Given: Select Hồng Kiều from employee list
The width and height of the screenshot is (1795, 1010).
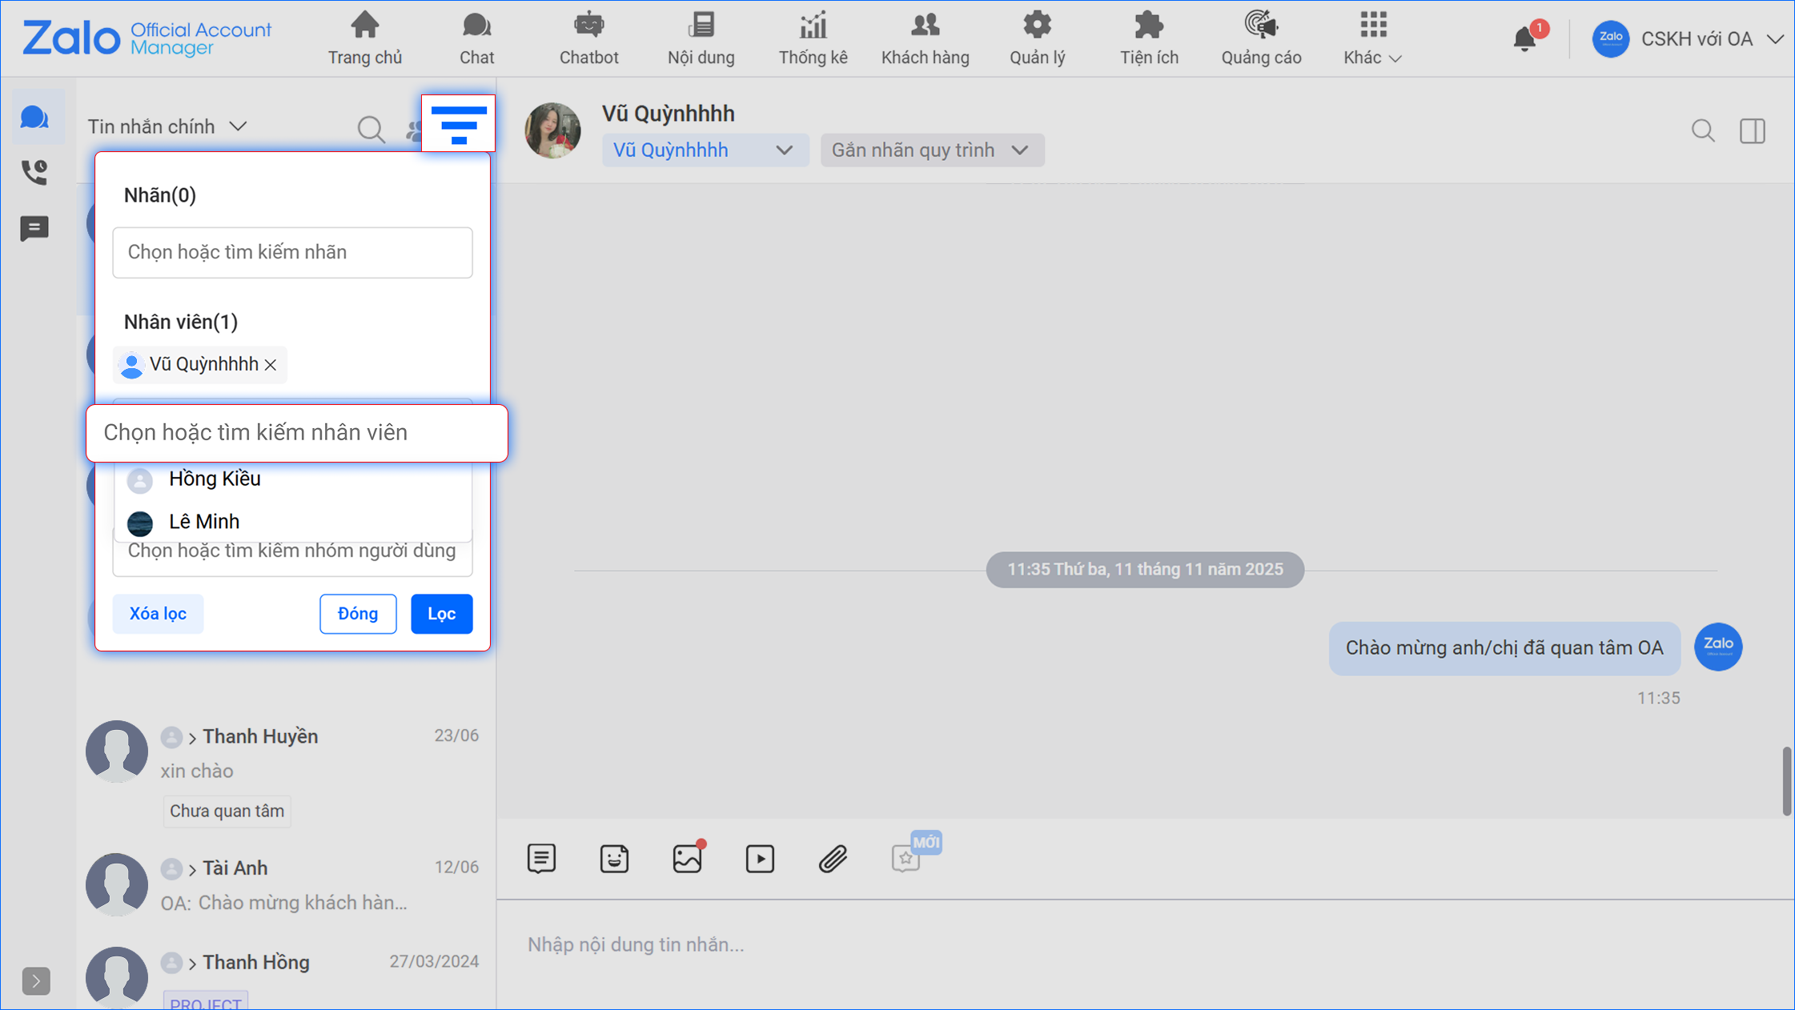Looking at the screenshot, I should pos(215,479).
